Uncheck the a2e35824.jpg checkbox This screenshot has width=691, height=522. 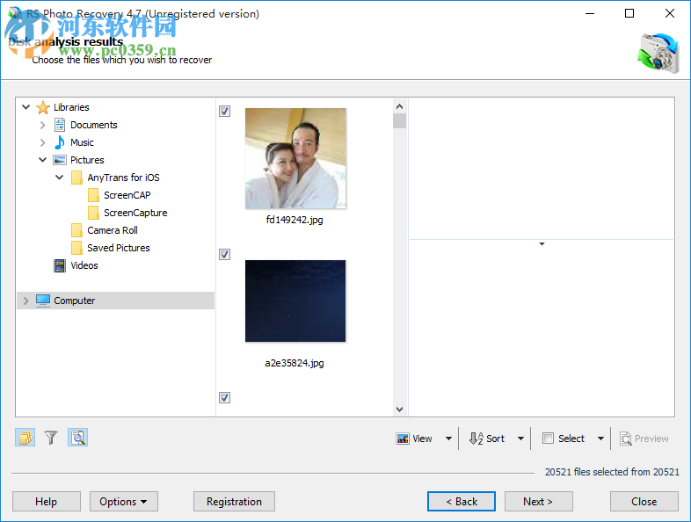[225, 254]
